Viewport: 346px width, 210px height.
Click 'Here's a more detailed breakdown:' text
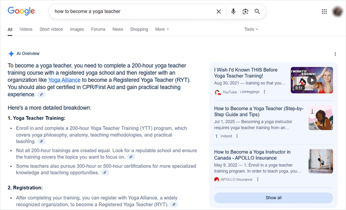tap(49, 108)
